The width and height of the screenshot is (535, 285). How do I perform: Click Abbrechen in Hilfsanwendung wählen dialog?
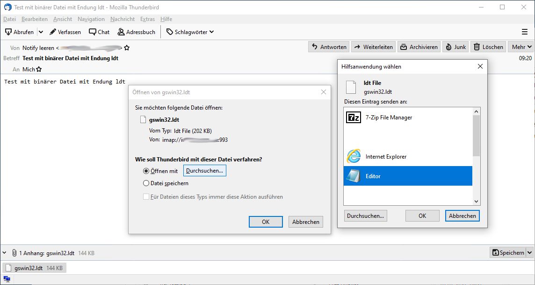[463, 215]
